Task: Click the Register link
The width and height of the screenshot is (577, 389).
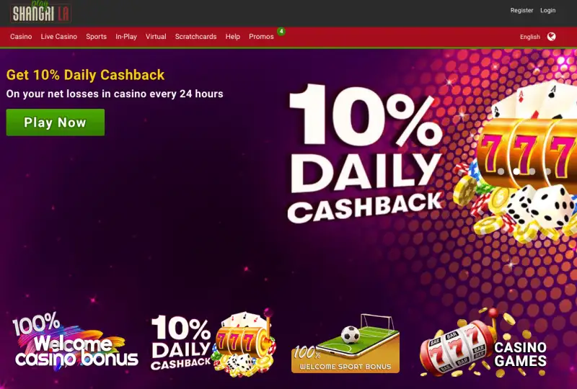Action: (521, 10)
